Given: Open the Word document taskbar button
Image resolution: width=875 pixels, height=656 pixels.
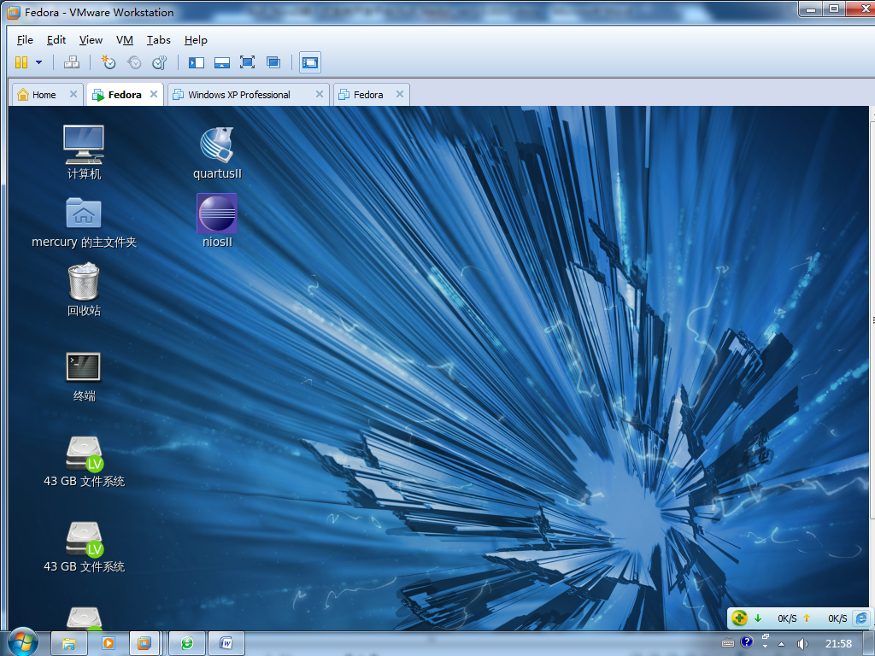Looking at the screenshot, I should click(226, 643).
